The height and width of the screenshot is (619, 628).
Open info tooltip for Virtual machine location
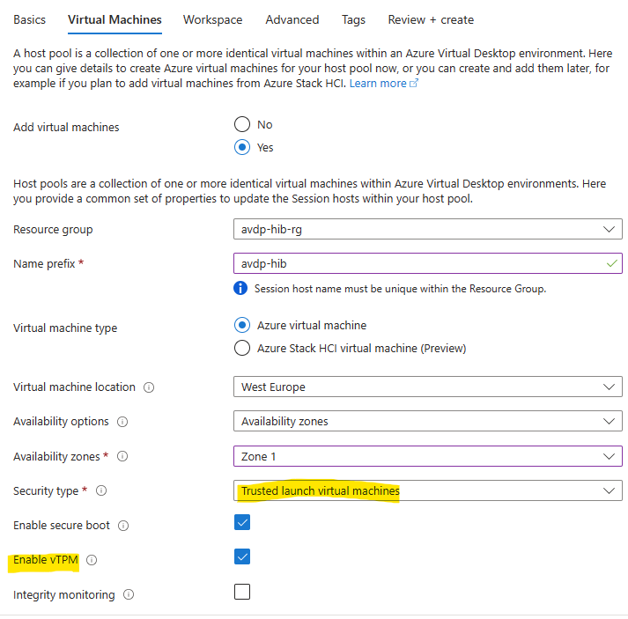[x=149, y=387]
